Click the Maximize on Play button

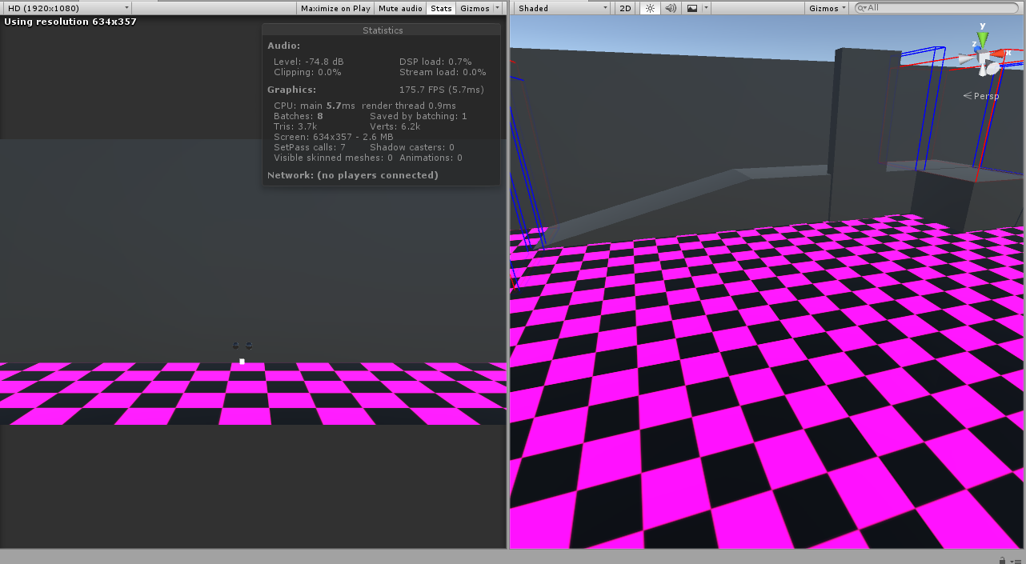coord(335,8)
